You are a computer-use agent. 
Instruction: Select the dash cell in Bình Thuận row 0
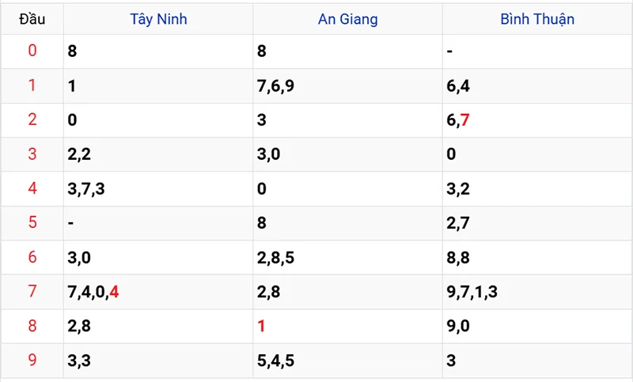coord(449,51)
